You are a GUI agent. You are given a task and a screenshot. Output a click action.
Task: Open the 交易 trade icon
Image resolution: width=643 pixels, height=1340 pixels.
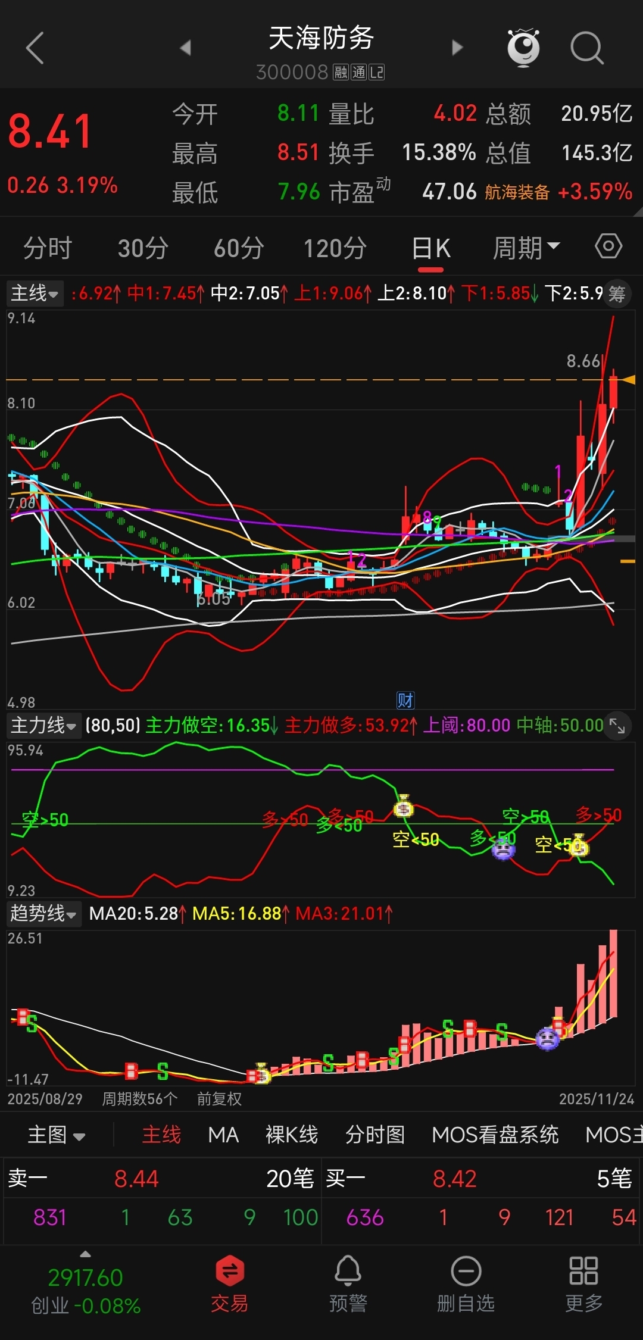pos(230,1283)
